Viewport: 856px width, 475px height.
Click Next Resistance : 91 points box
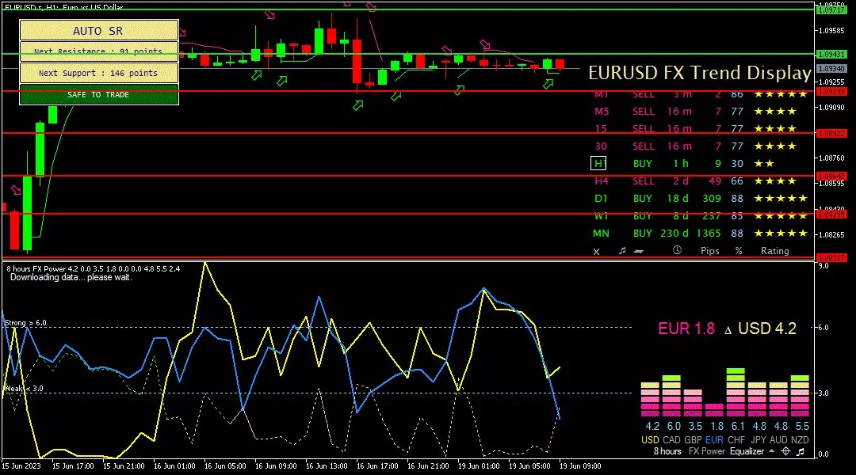tap(99, 51)
